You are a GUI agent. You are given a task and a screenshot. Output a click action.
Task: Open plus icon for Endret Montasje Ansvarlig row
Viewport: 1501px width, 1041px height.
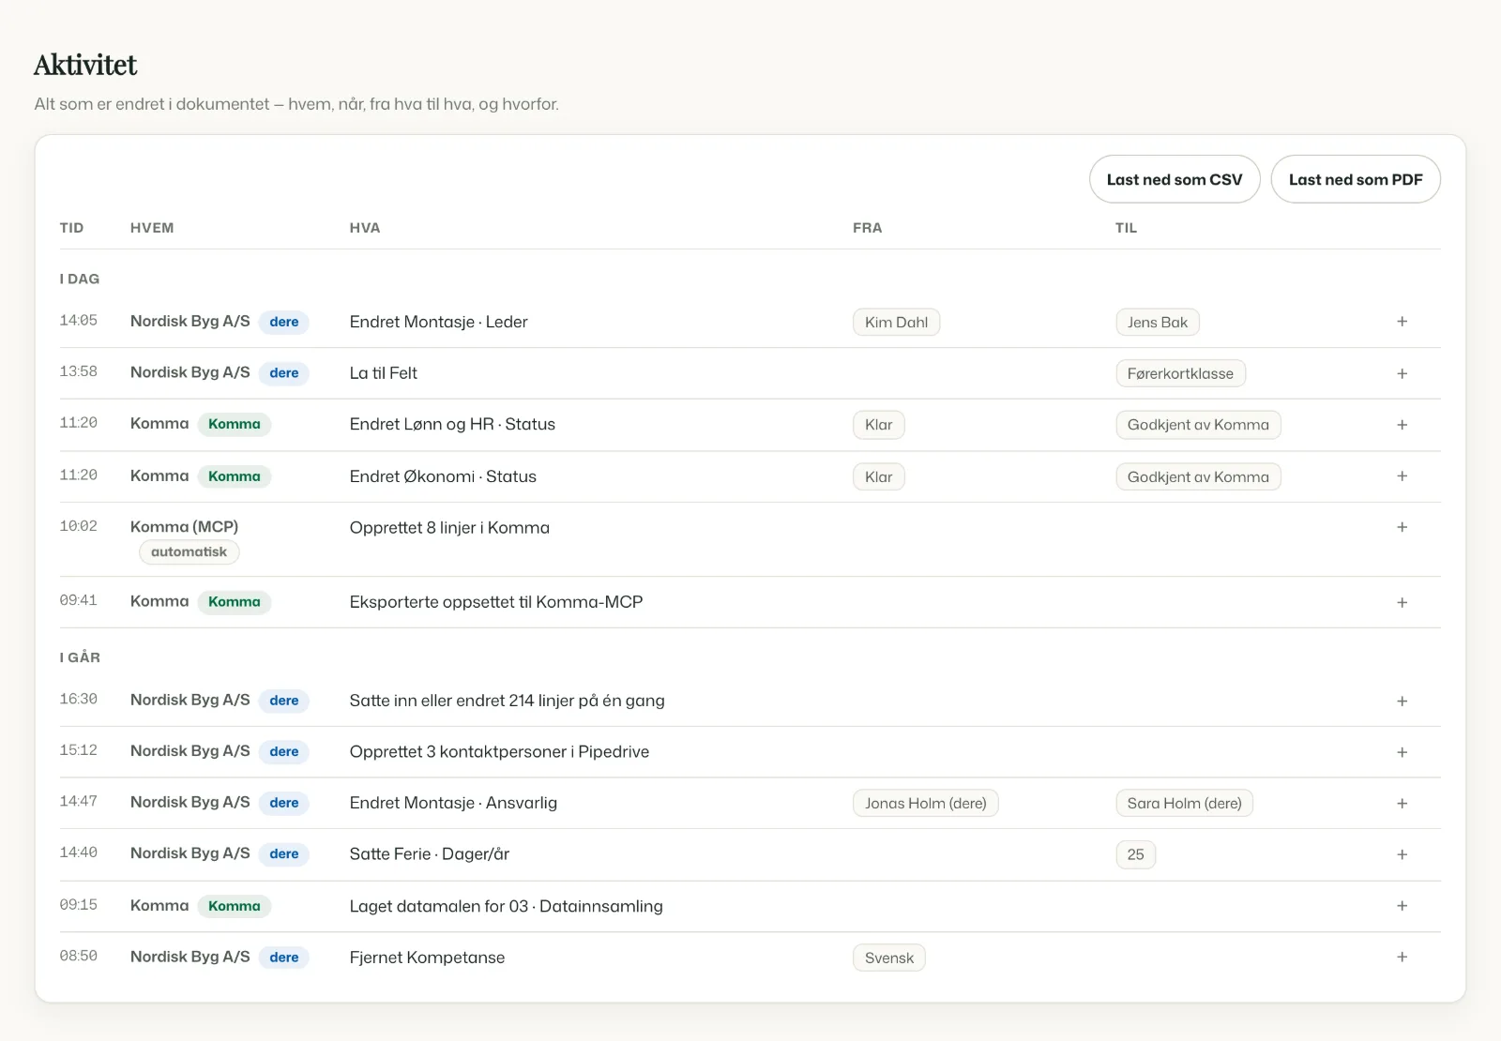point(1402,804)
